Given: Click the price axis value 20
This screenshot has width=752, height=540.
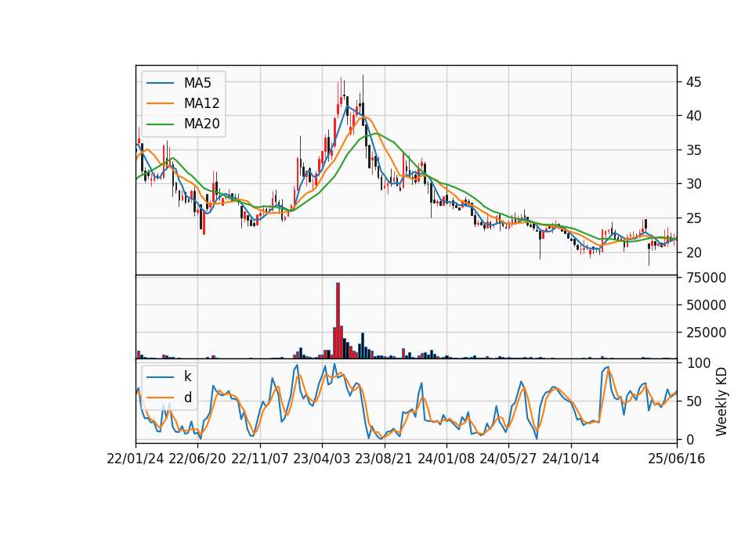Looking at the screenshot, I should click(x=693, y=253).
